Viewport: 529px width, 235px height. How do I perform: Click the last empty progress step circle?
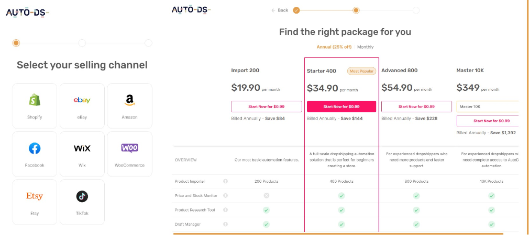tap(416, 10)
